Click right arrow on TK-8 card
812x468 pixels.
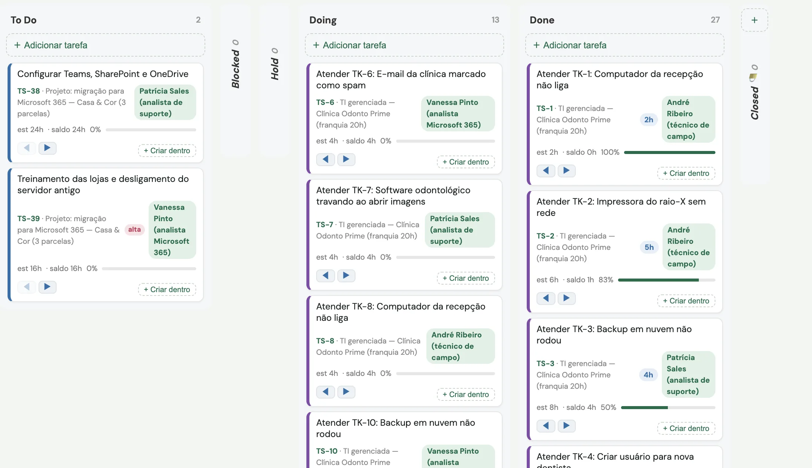tap(346, 392)
